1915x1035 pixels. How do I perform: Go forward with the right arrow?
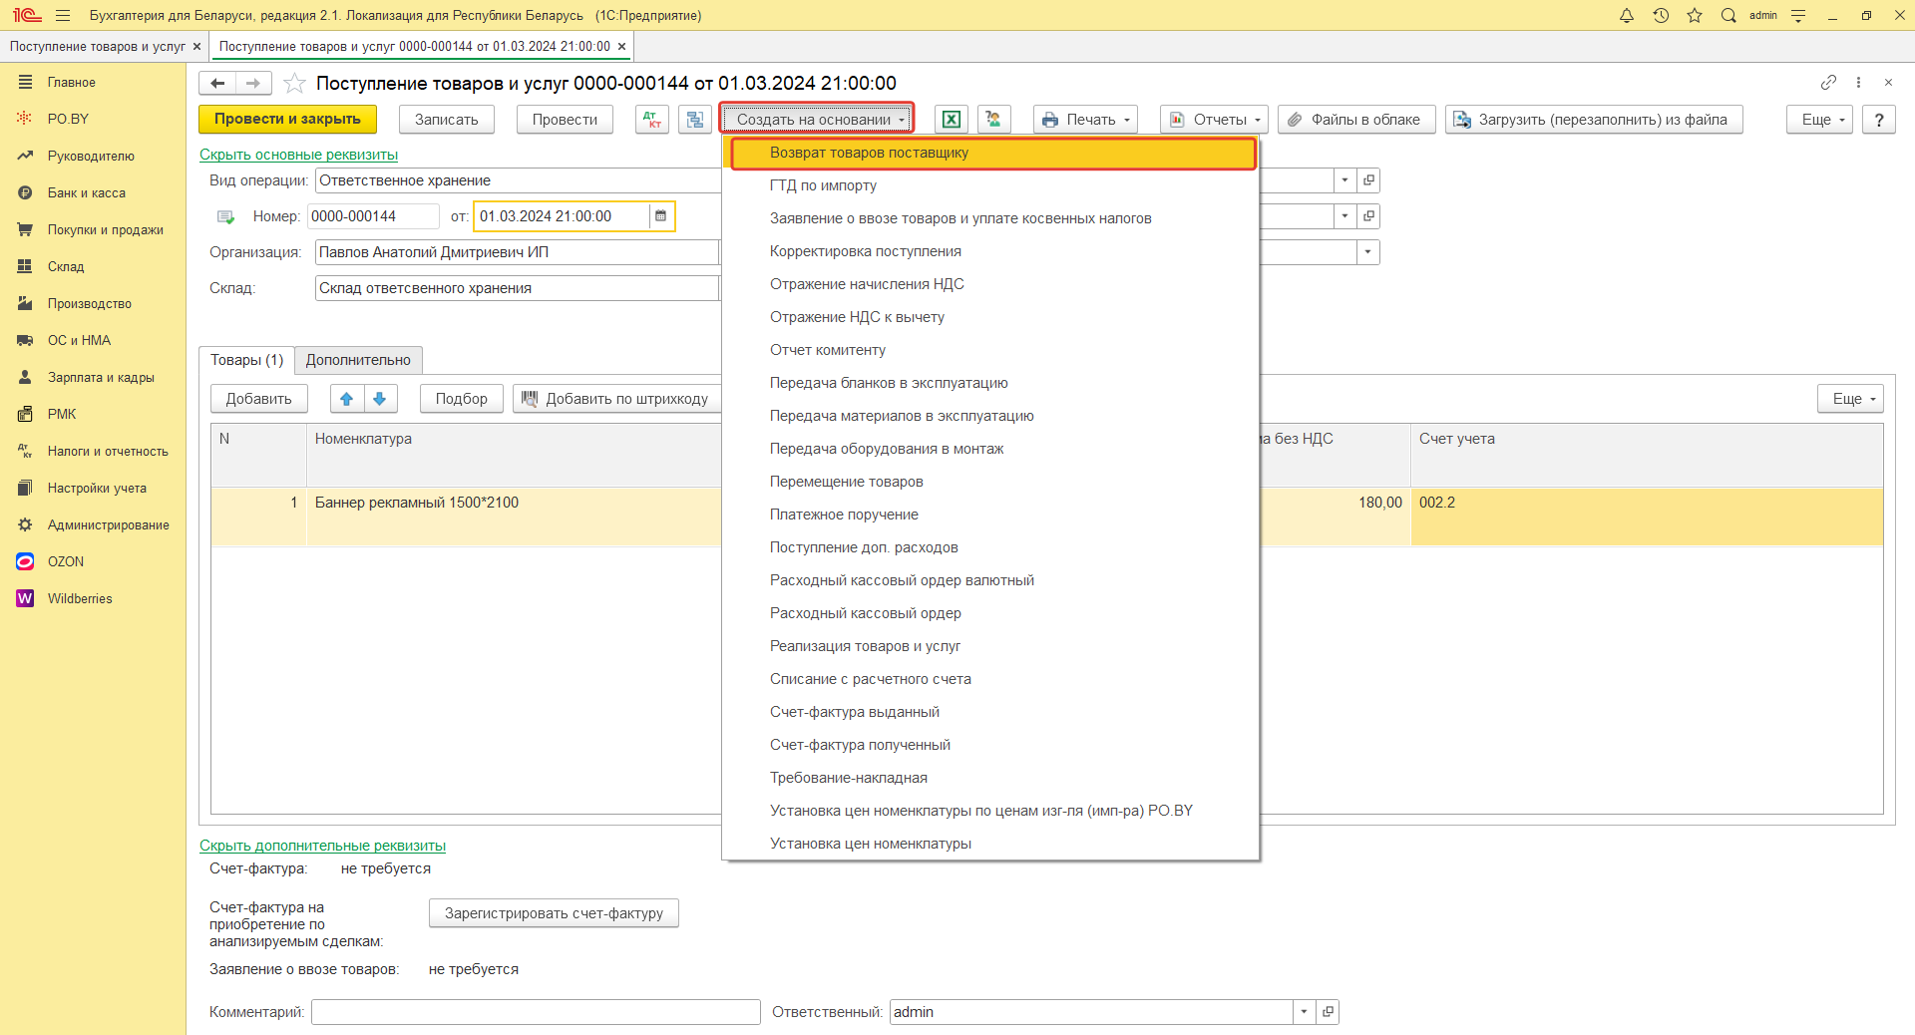click(253, 83)
